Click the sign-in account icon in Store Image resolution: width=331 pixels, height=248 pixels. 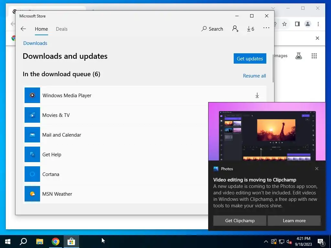click(x=235, y=29)
